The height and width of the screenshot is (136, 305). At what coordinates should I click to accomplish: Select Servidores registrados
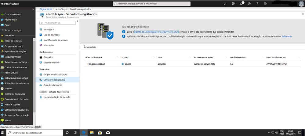(57, 80)
